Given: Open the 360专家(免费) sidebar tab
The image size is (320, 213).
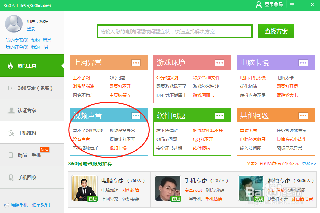Looking at the screenshot, I should [x=32, y=88].
